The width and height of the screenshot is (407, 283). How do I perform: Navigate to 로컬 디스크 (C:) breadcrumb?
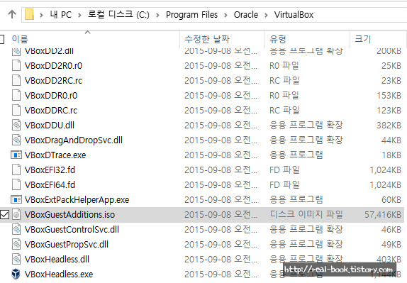(x=118, y=14)
